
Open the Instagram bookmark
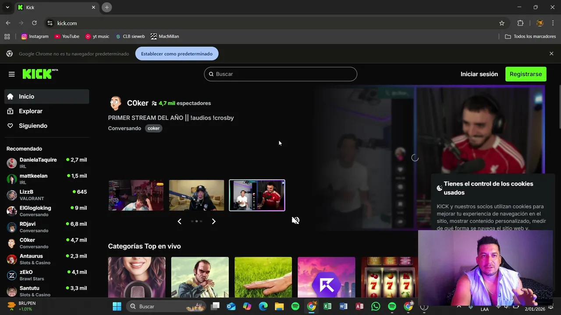pos(35,36)
